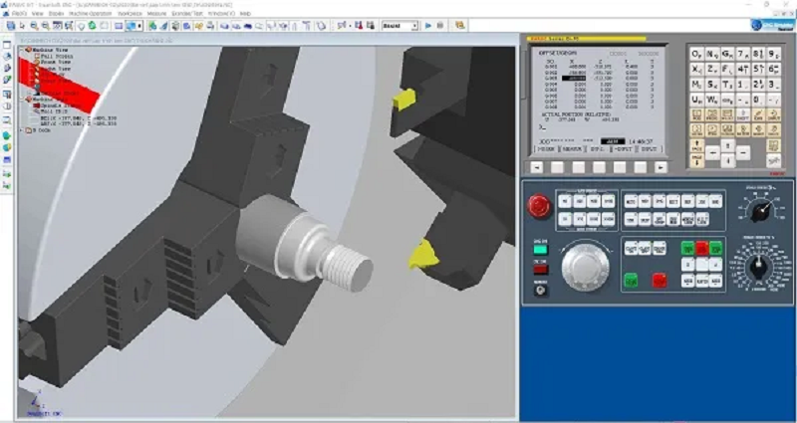Open the File menu

tap(19, 13)
